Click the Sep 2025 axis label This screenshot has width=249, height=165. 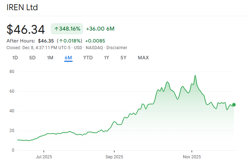114,157
